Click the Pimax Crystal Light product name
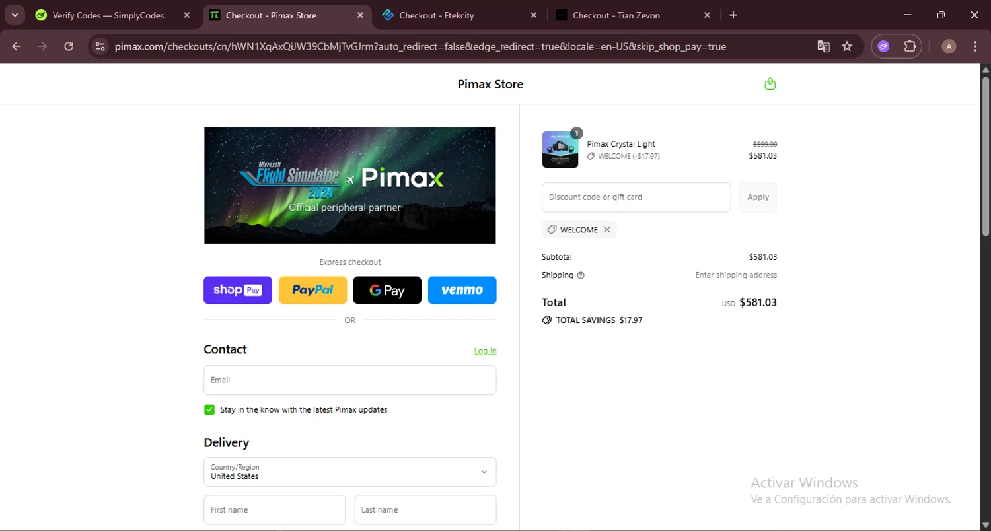The width and height of the screenshot is (991, 531). (x=621, y=144)
